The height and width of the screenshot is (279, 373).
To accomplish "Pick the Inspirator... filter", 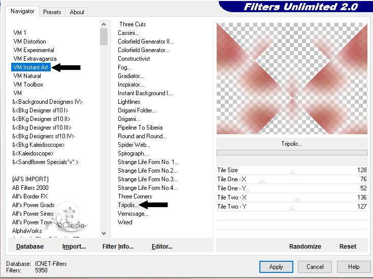I will click(131, 84).
